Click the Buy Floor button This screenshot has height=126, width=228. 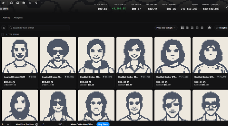[103, 124]
